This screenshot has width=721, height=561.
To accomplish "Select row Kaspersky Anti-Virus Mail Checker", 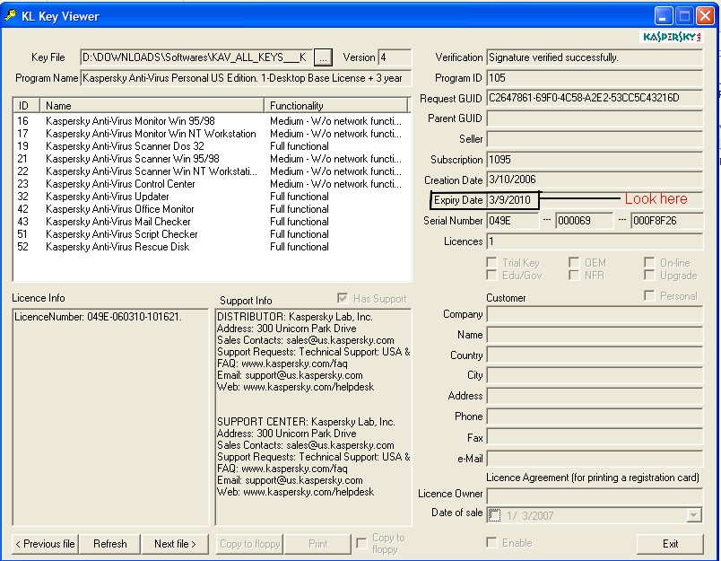I will point(210,222).
